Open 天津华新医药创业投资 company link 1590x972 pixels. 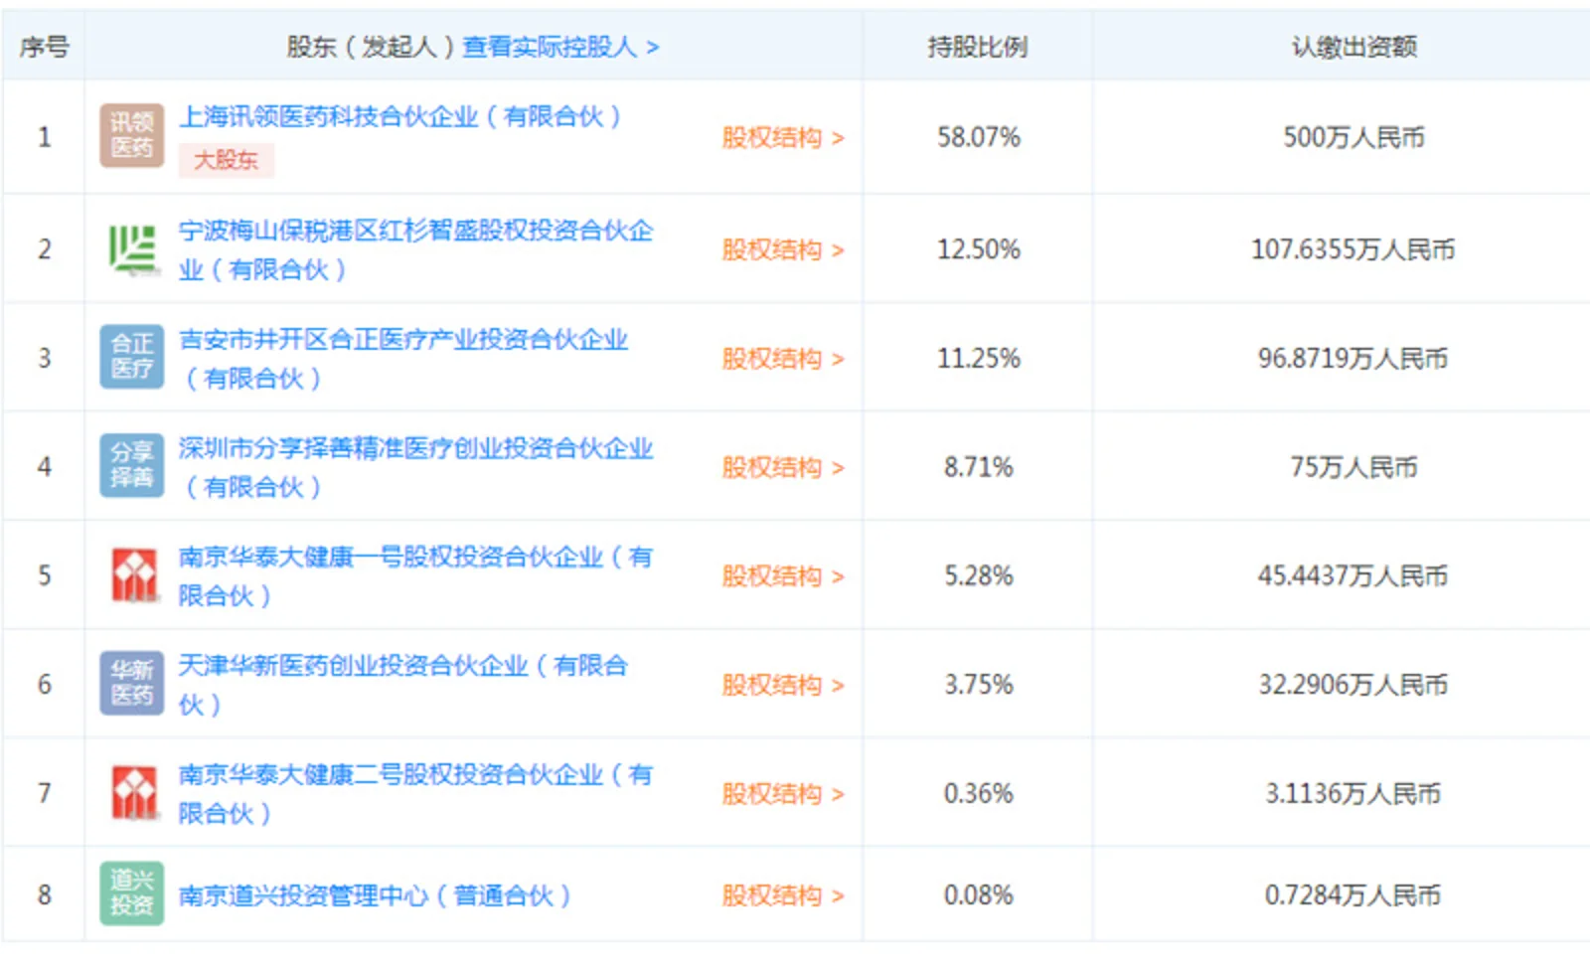(x=402, y=666)
